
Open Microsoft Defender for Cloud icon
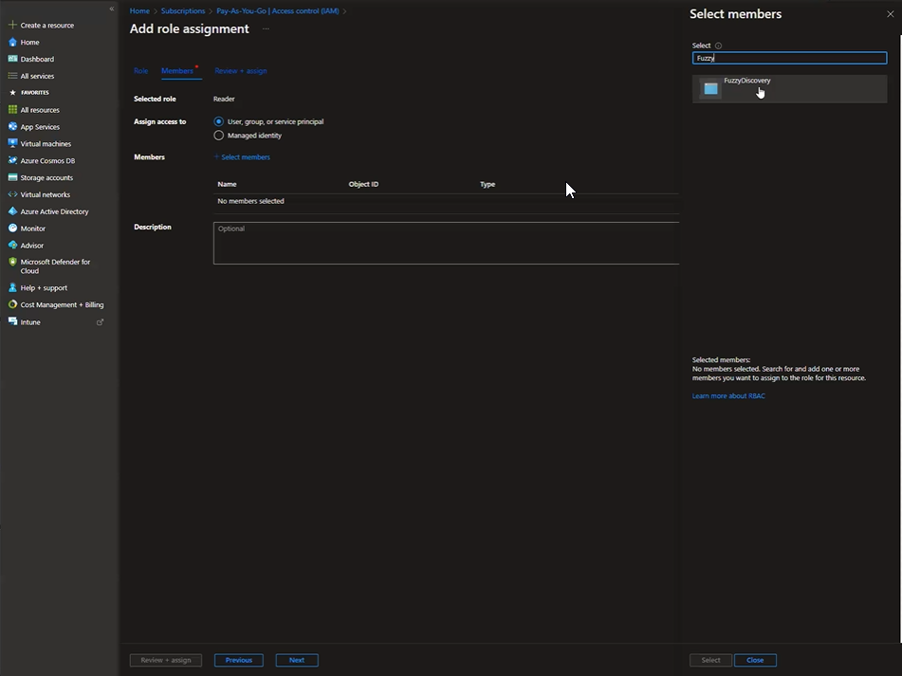click(12, 263)
